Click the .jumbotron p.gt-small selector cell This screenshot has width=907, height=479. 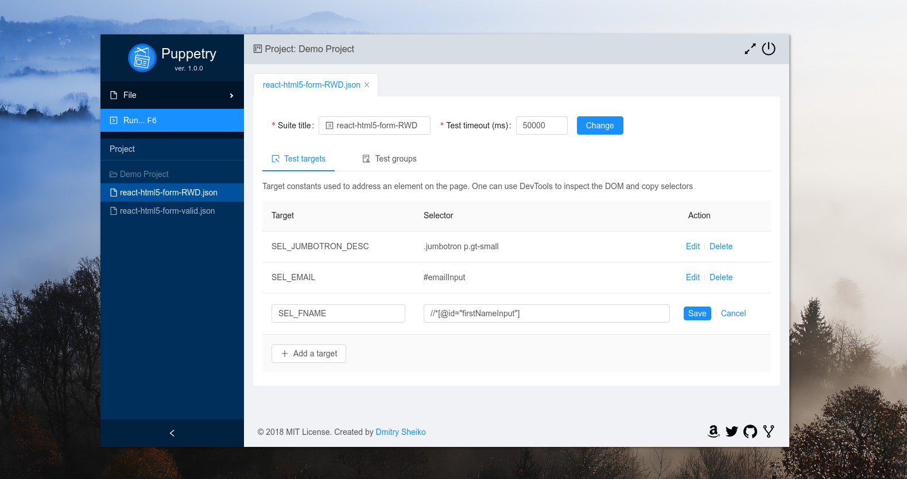[461, 246]
